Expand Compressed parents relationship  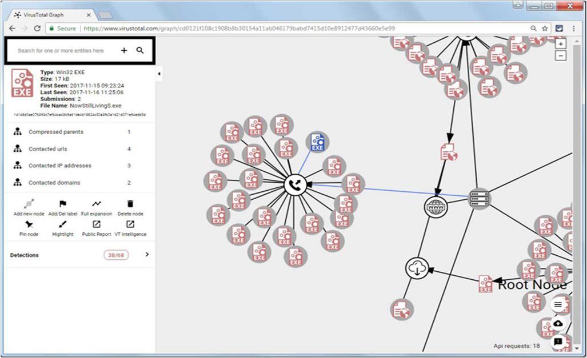(x=79, y=132)
